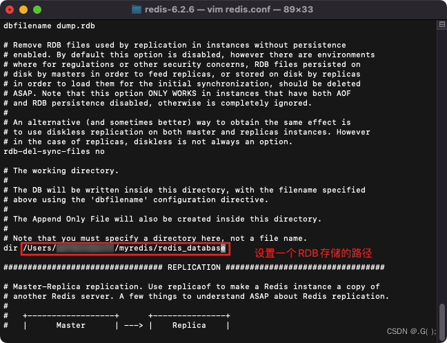This screenshot has width=447, height=343.
Task: Click line 'Master-Replica replication. Use replicaof'
Action: [x=192, y=286]
